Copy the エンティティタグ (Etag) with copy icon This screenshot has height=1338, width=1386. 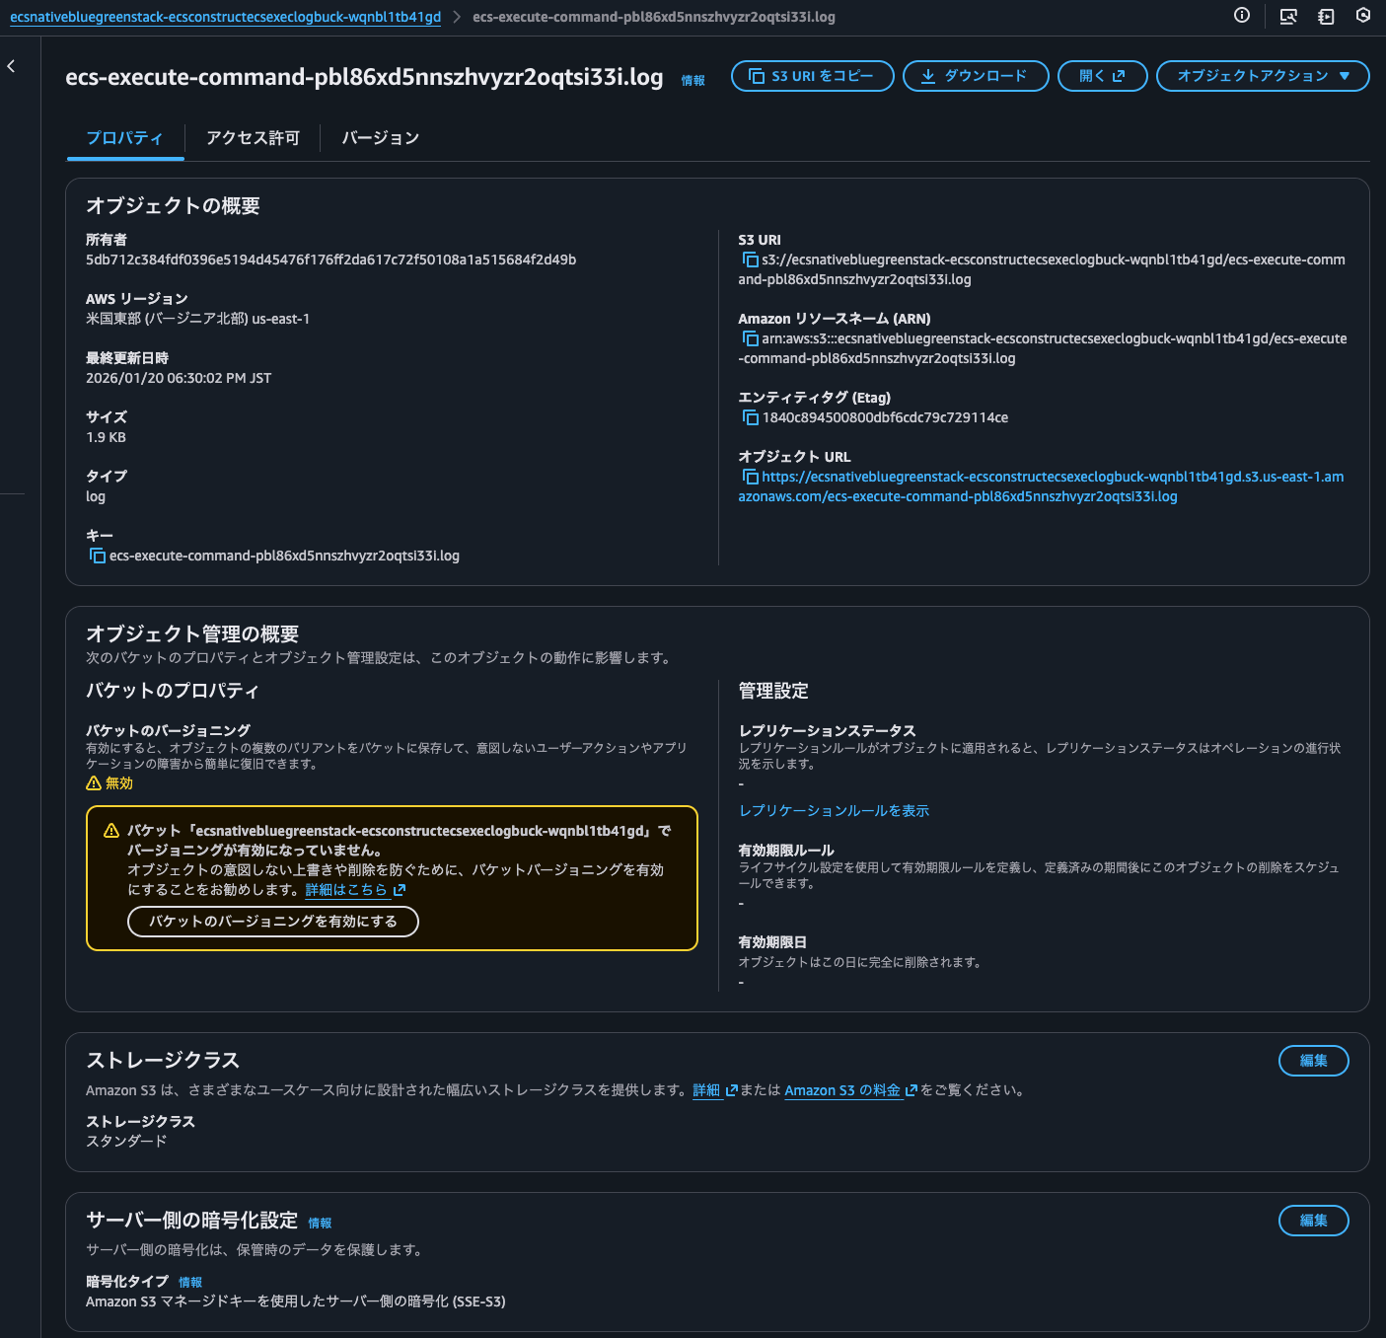coord(750,417)
